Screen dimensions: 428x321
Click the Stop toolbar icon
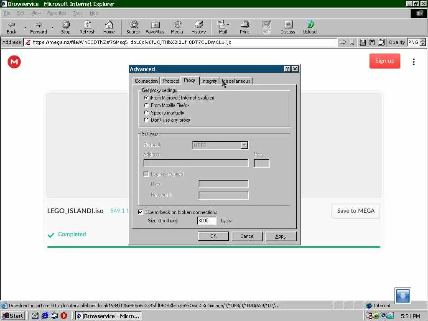(66, 27)
